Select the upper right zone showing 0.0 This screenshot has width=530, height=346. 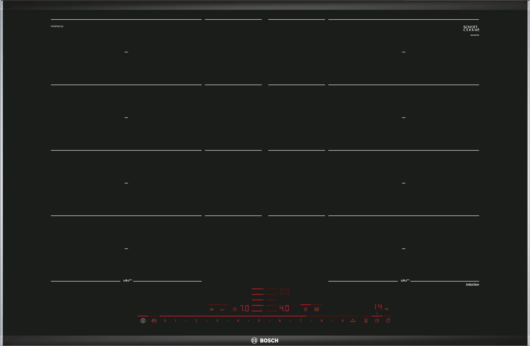pyautogui.click(x=284, y=292)
